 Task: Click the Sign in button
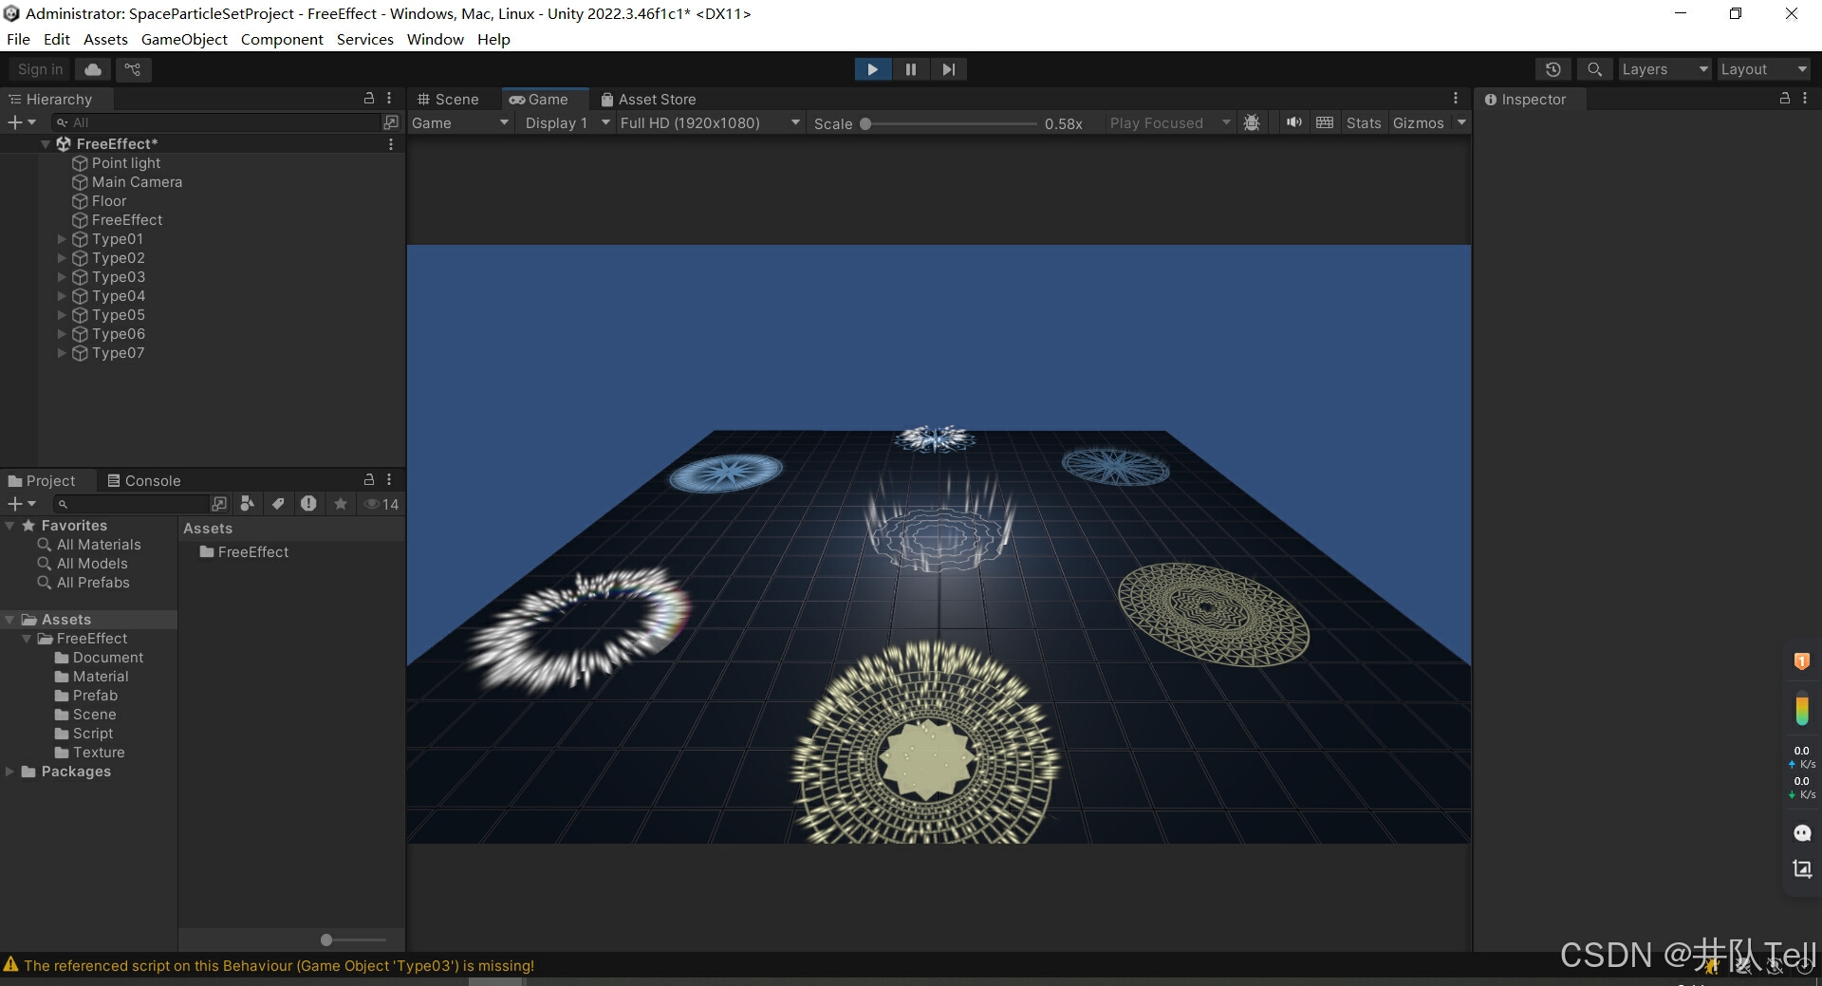[40, 69]
